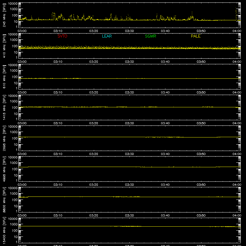Screen dimensions: 246x246
Task: Click the 1000 y-axis label of 410 MHz plot
Action: (14, 40)
